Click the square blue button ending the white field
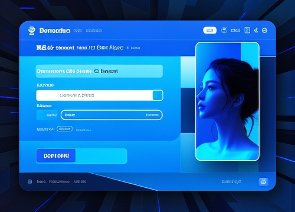The width and height of the screenshot is (295, 212). click(x=158, y=95)
